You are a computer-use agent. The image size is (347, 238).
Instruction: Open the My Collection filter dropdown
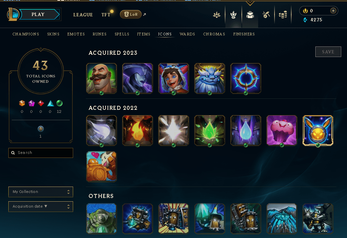point(41,192)
